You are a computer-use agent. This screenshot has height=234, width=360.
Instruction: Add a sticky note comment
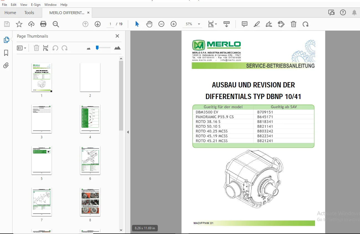pyautogui.click(x=245, y=24)
